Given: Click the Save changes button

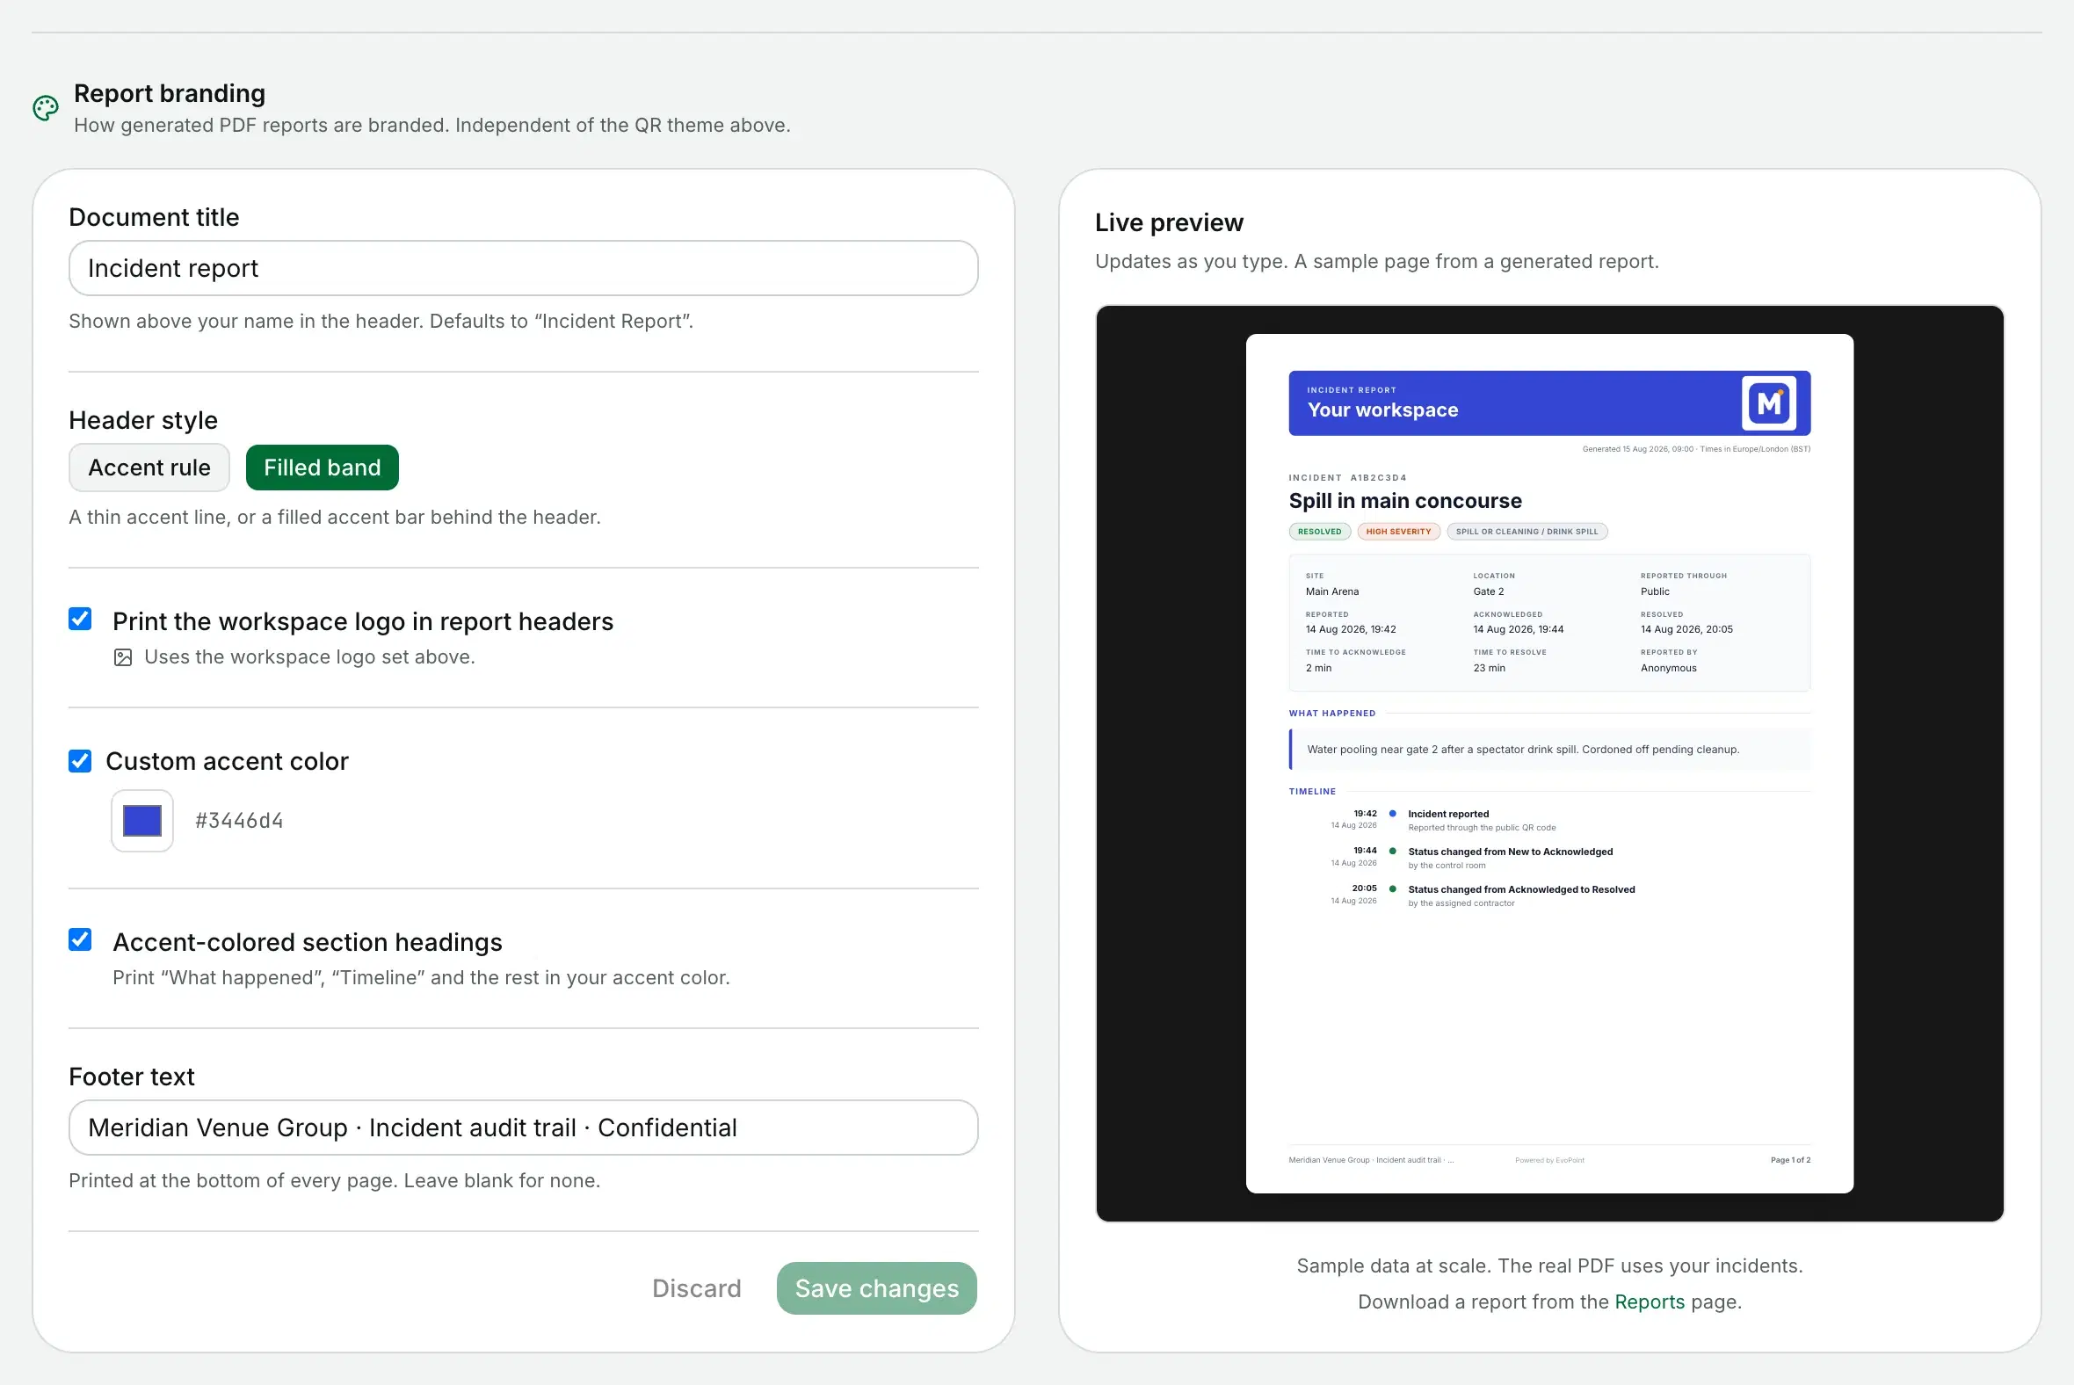Looking at the screenshot, I should pyautogui.click(x=877, y=1288).
